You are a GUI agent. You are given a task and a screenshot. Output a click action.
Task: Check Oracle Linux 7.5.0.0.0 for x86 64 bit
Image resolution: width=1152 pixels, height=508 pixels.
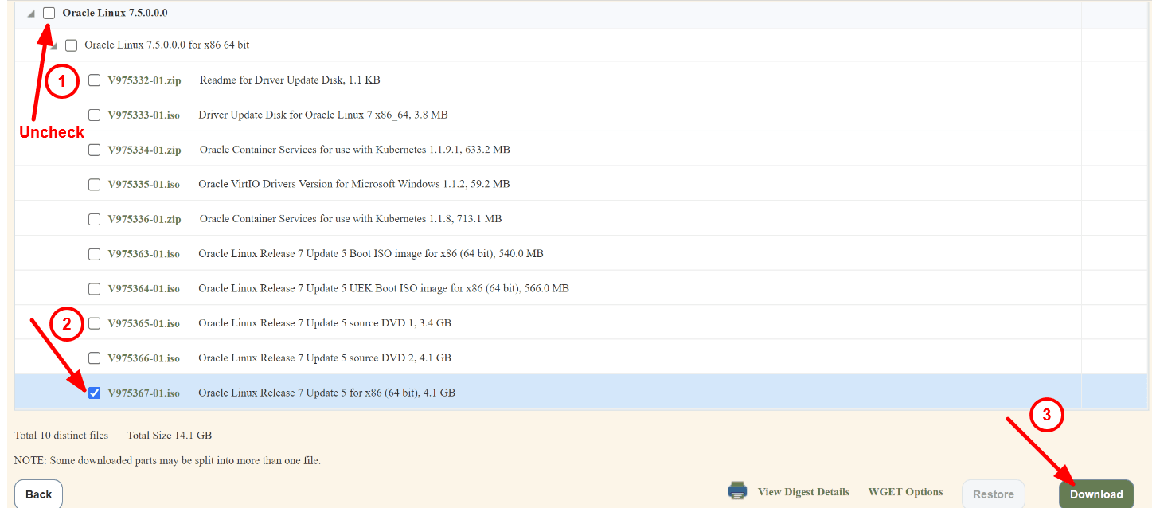[x=71, y=45]
